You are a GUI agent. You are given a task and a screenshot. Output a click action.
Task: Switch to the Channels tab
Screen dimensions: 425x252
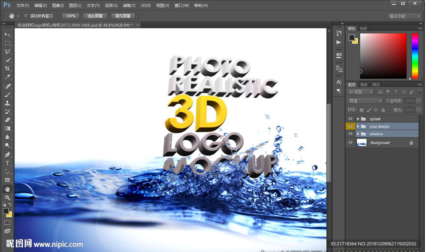(364, 85)
